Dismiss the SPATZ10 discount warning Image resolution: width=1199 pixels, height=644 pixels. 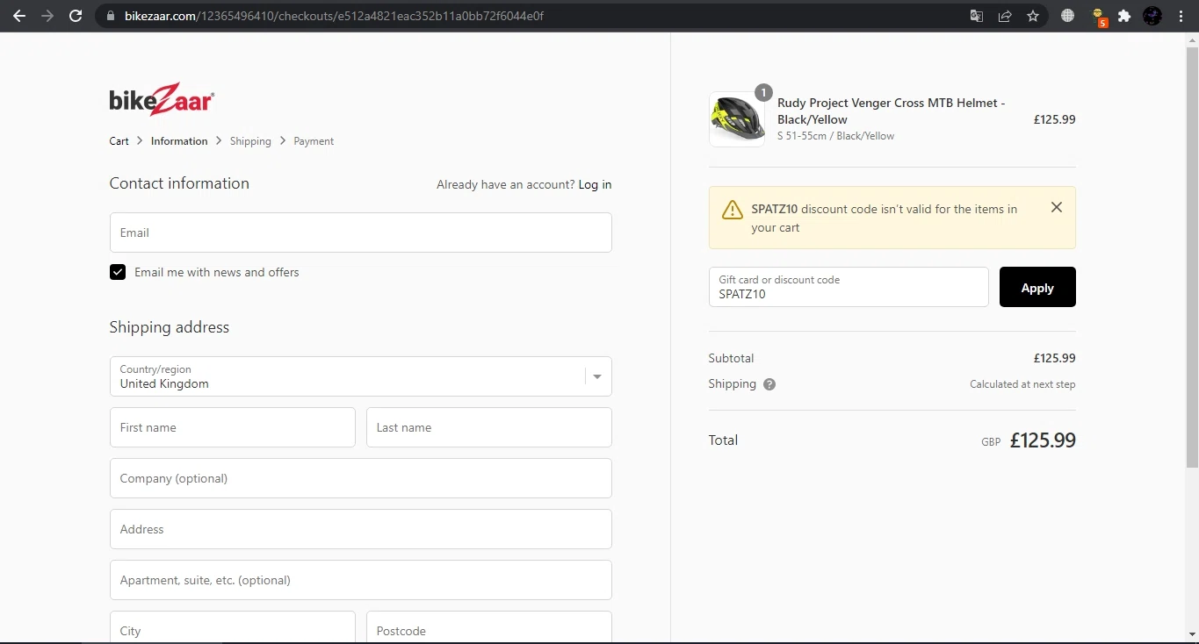pos(1057,207)
